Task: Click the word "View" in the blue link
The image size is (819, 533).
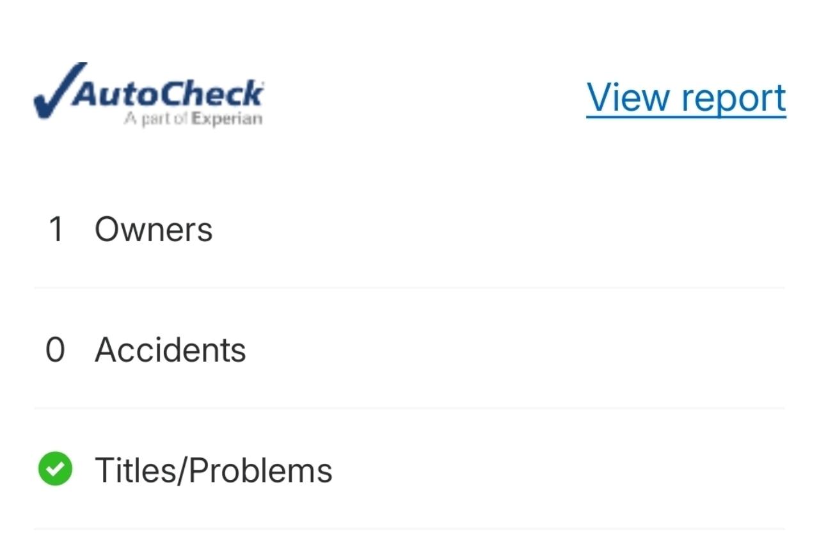Action: (628, 98)
